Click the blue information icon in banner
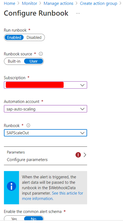This screenshot has width=123, height=224. (x=12, y=186)
